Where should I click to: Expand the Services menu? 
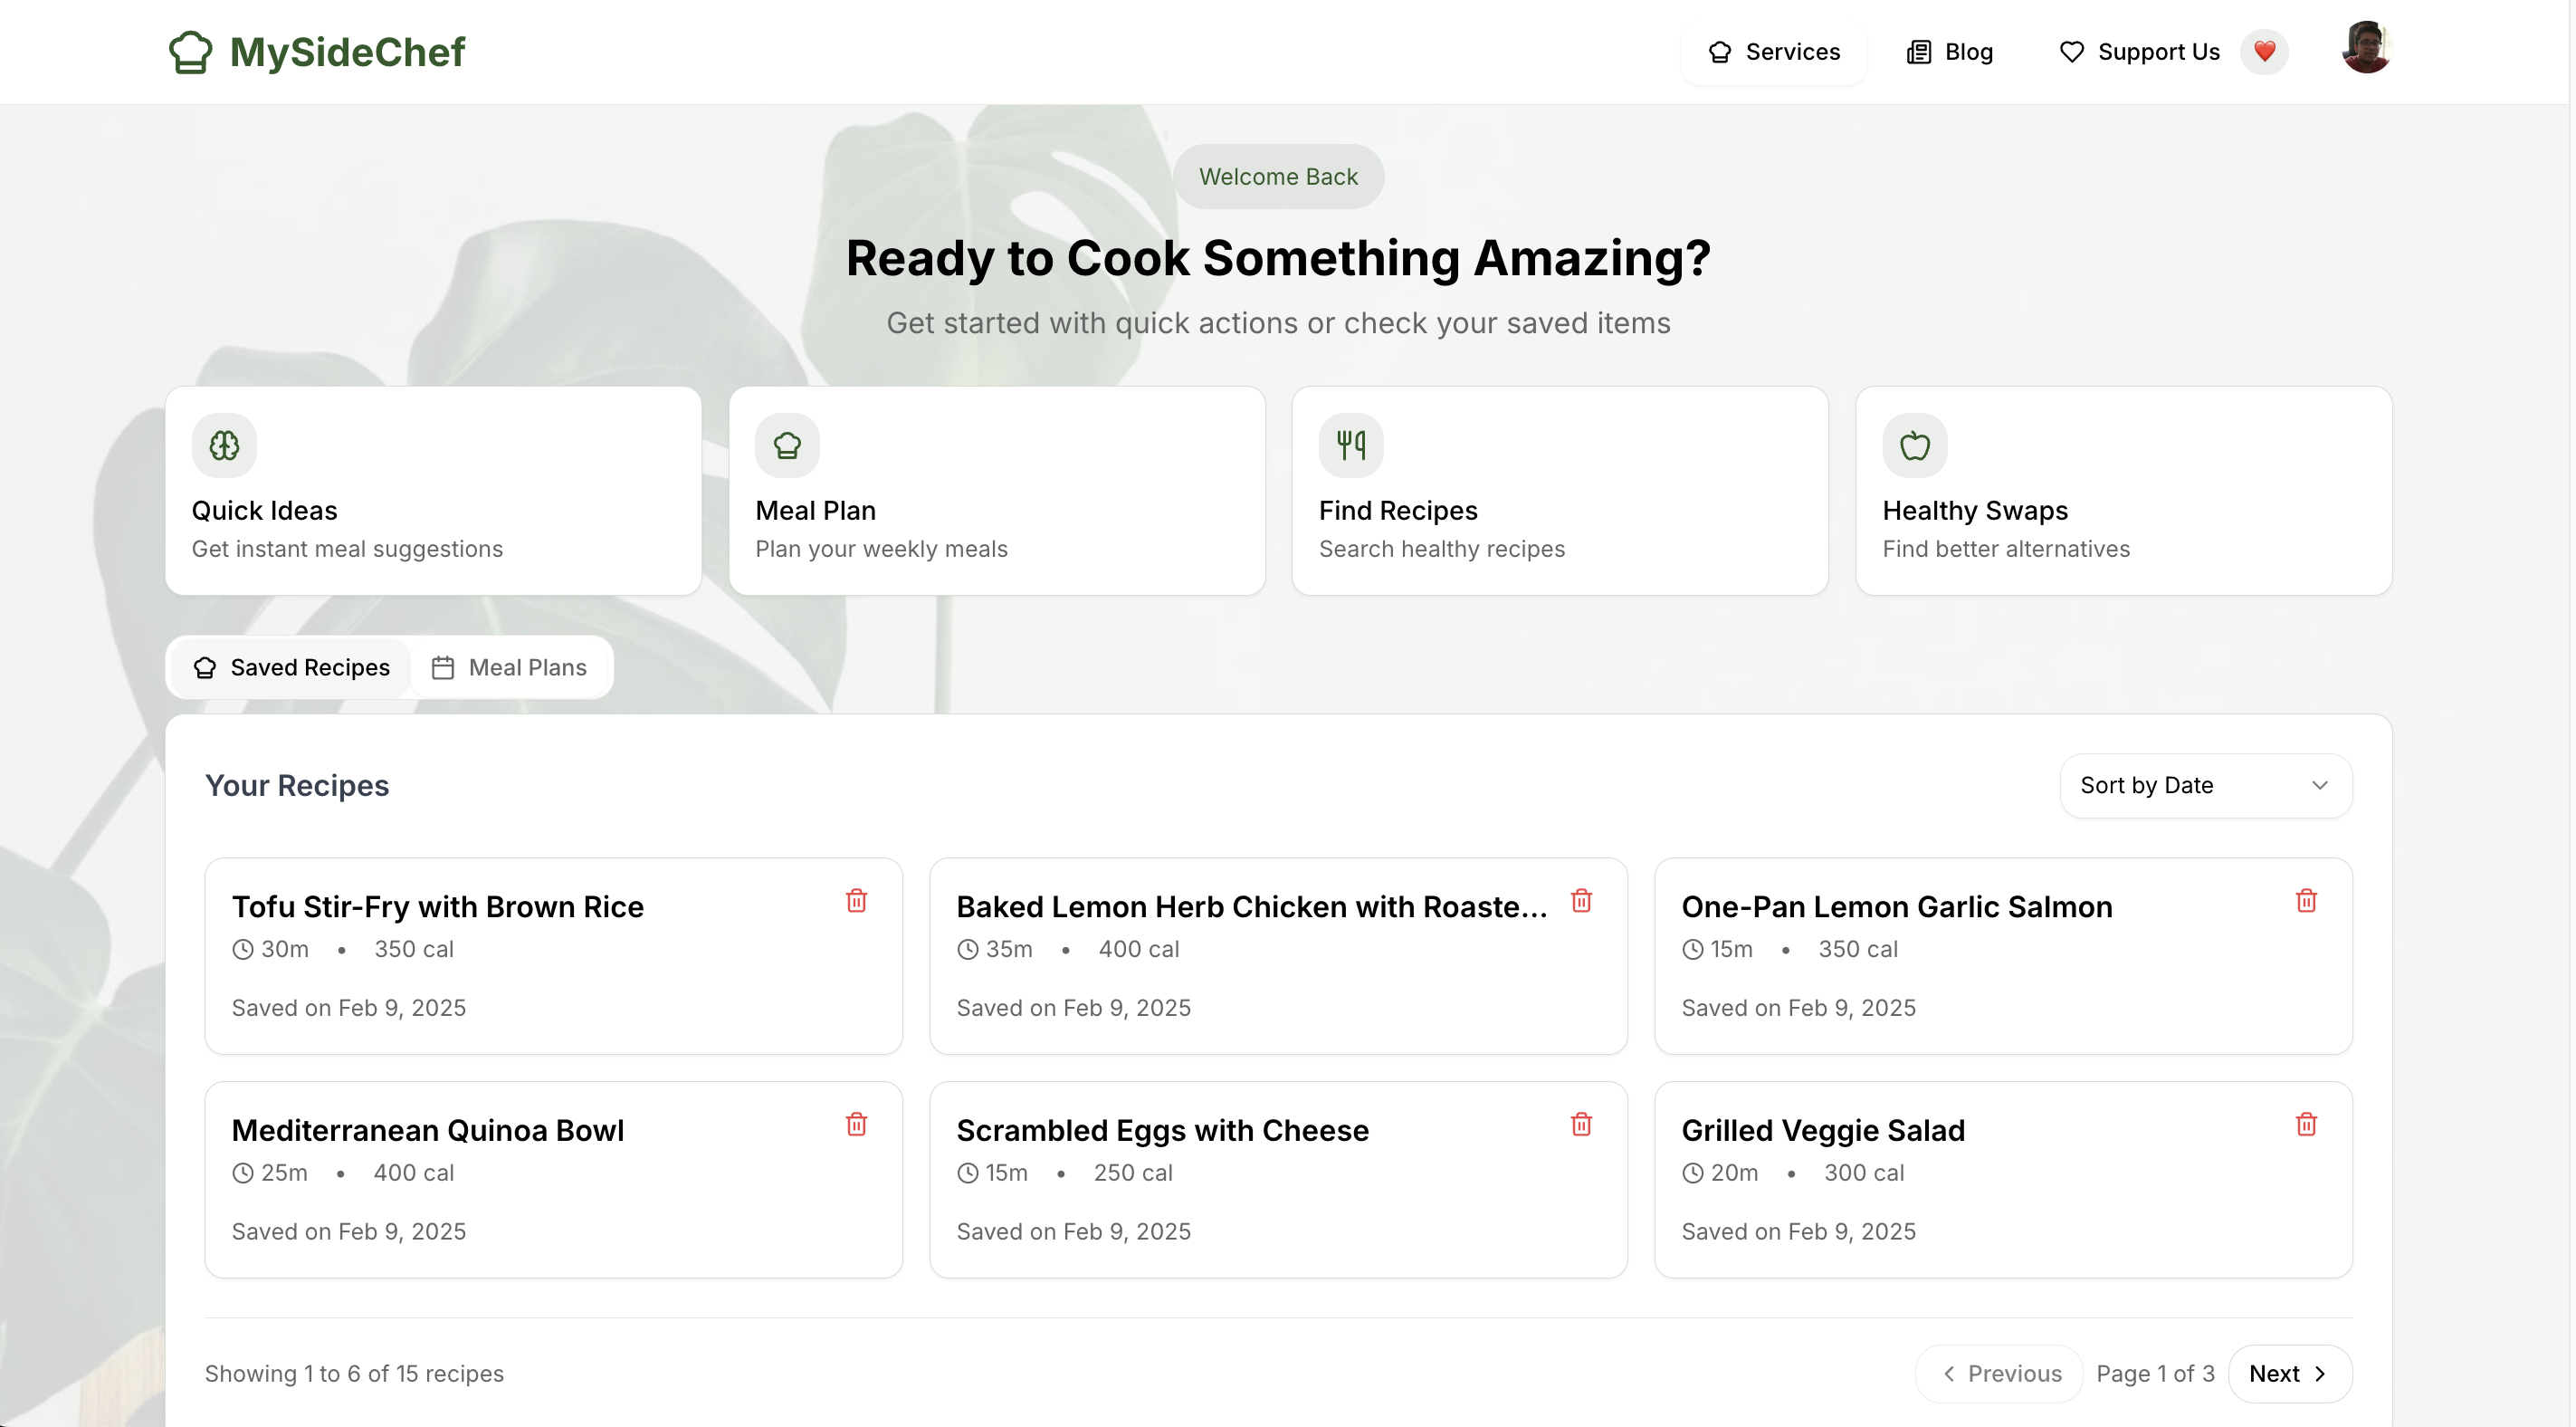pos(1774,52)
